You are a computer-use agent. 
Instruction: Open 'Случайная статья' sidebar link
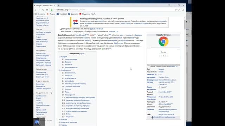coord(43,23)
